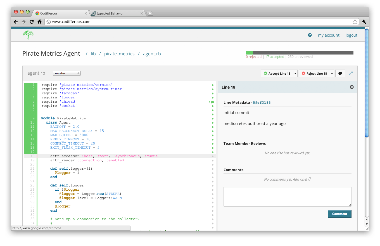
Task: Expand code view with the fullscreen arrows icon
Action: (x=351, y=73)
